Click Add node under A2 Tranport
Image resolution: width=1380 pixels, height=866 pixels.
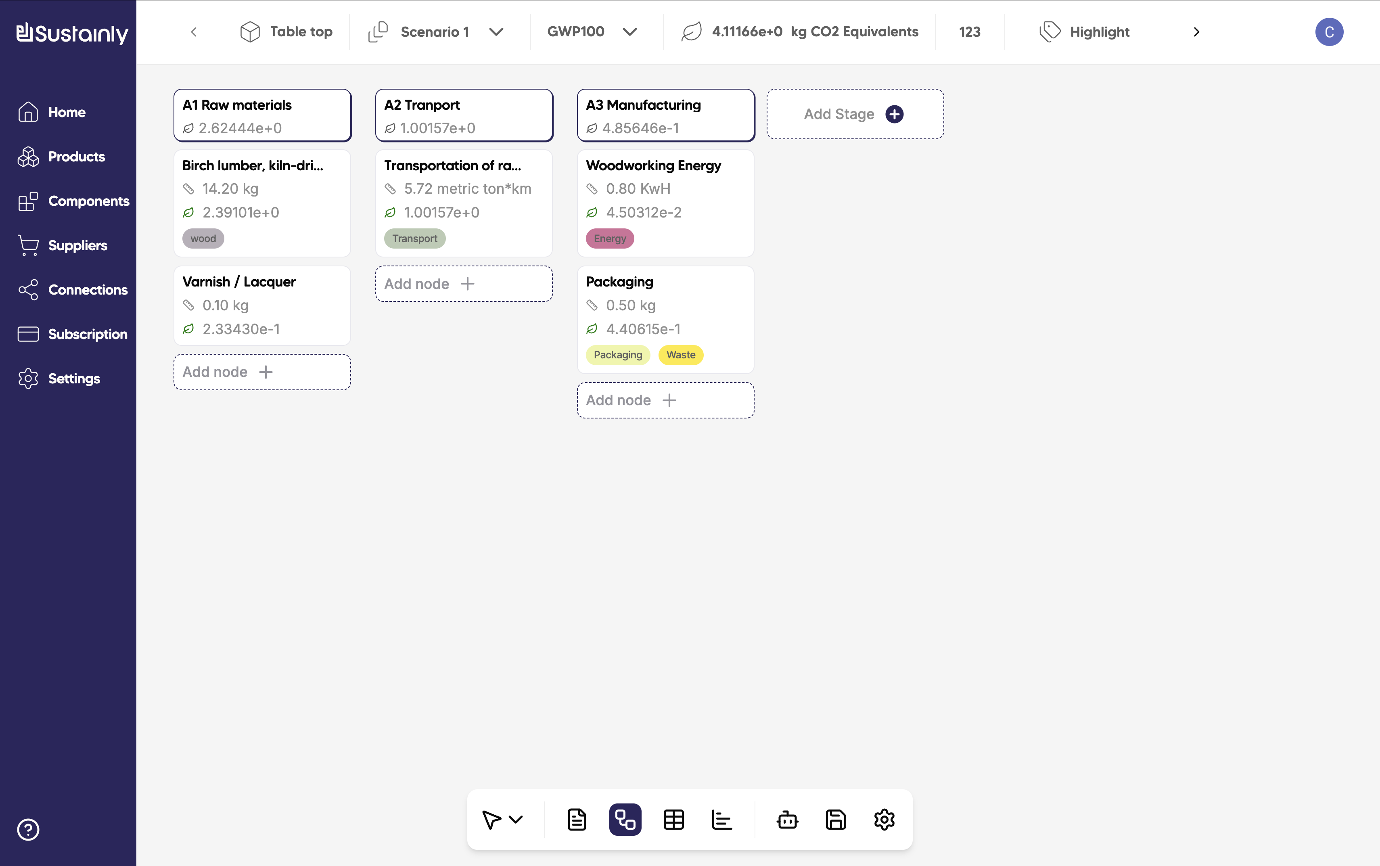[x=463, y=284]
